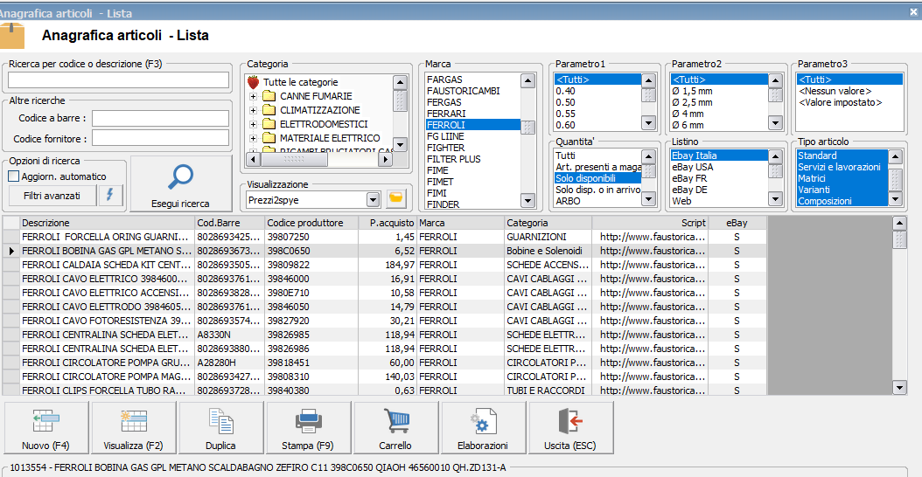922x477 pixels.
Task: Close the Anagrafica articoli window
Action: tap(913, 11)
